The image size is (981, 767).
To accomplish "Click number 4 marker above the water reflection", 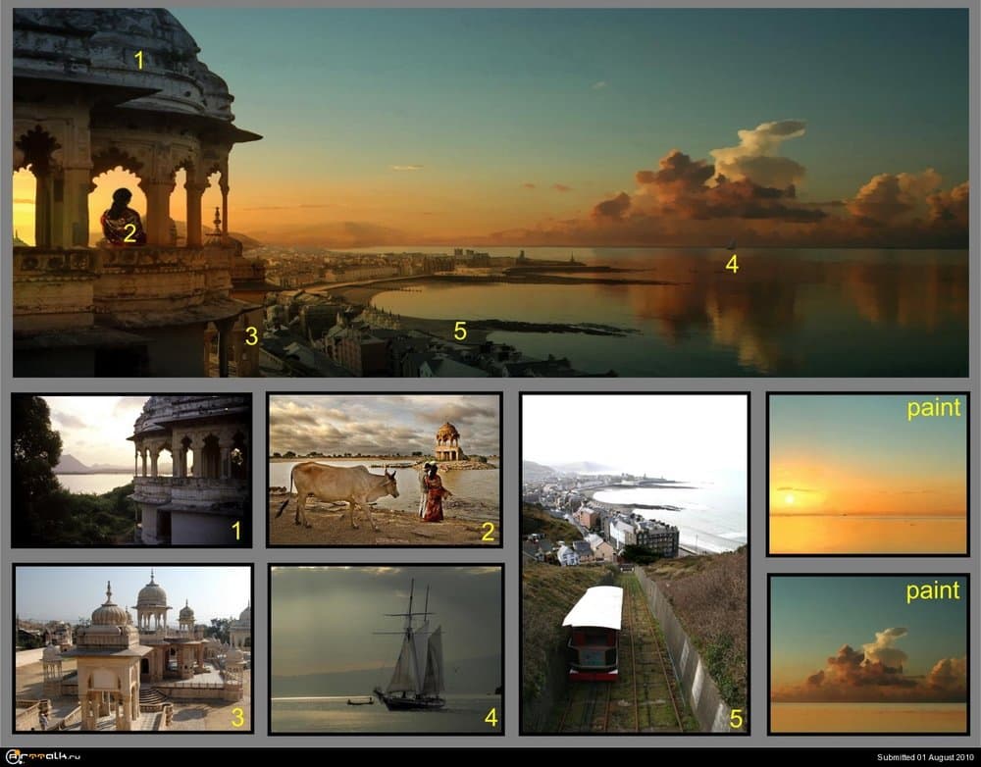I will point(732,264).
